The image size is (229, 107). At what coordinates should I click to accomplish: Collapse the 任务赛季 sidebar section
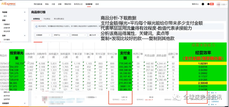[x=25, y=104]
